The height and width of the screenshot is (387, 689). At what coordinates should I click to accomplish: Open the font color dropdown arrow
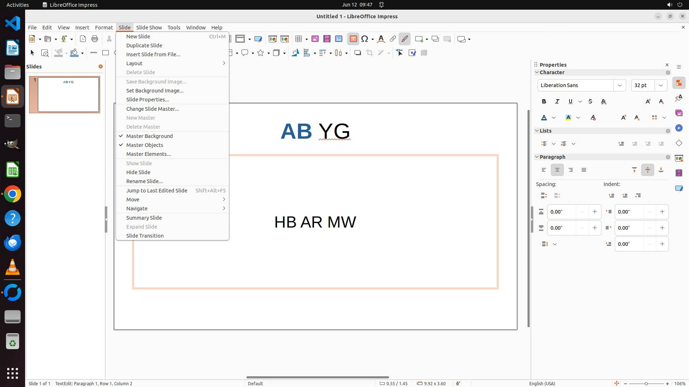click(x=554, y=118)
